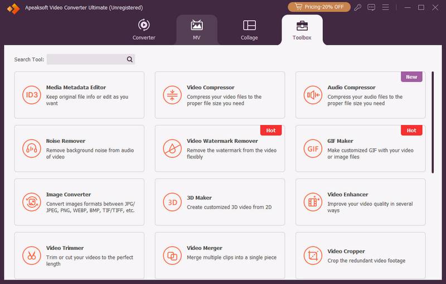Select the Noise Remover headphones icon
Image resolution: width=446 pixels, height=284 pixels.
coord(32,148)
